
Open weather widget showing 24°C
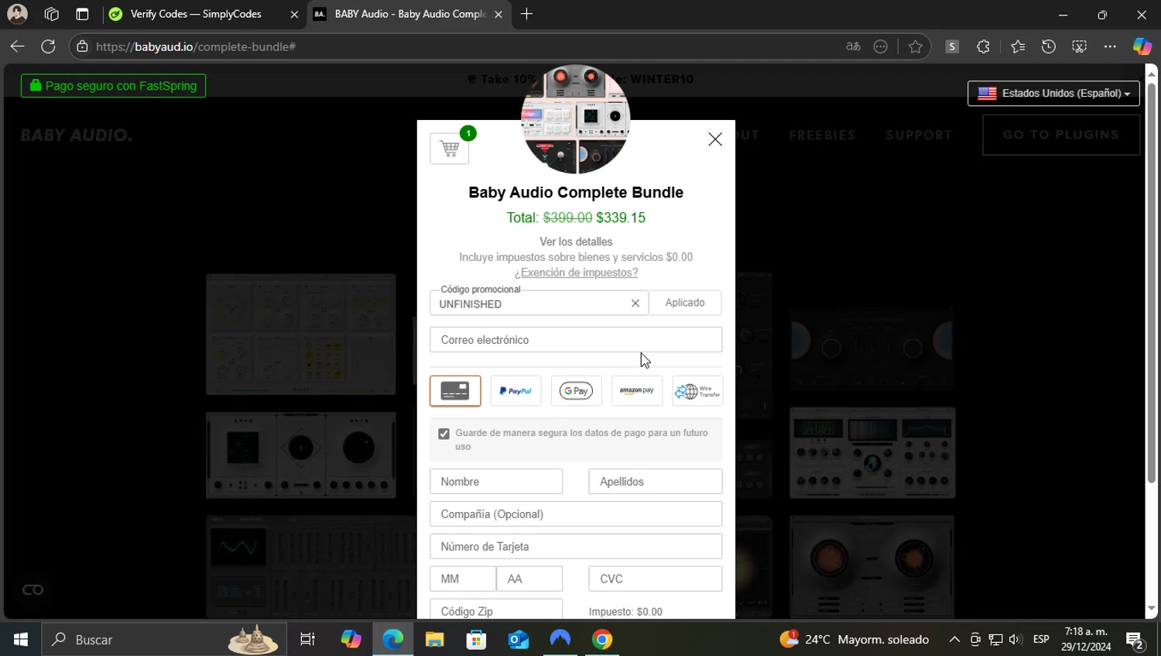(854, 640)
